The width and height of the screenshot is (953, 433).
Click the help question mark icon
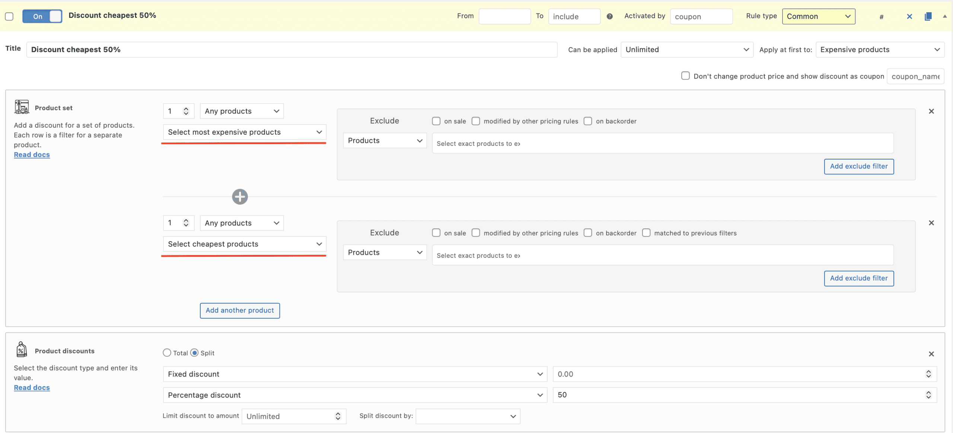(609, 16)
